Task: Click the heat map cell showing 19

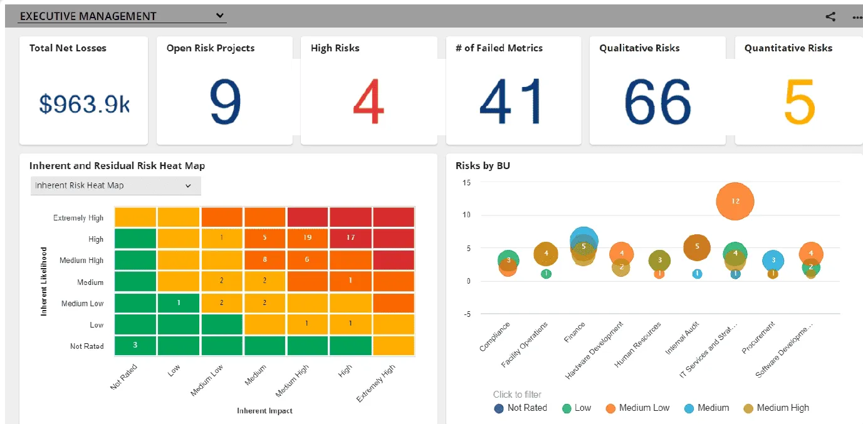Action: 307,238
